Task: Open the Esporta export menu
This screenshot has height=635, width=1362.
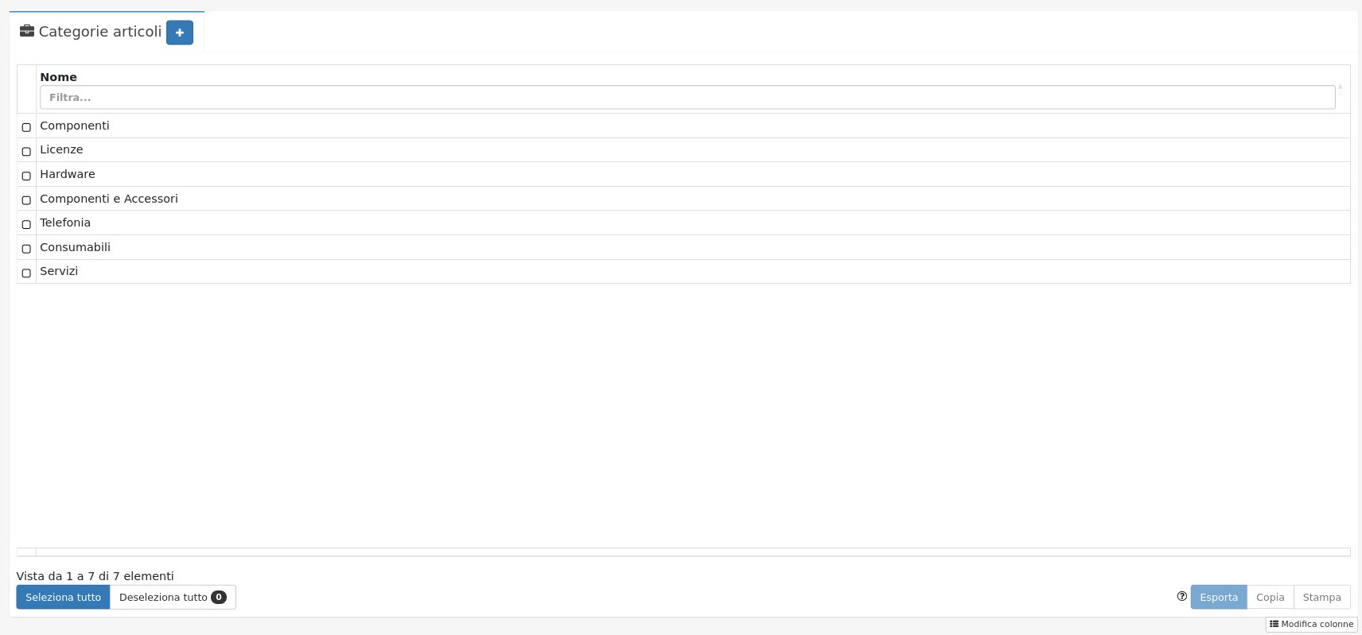Action: pos(1218,597)
